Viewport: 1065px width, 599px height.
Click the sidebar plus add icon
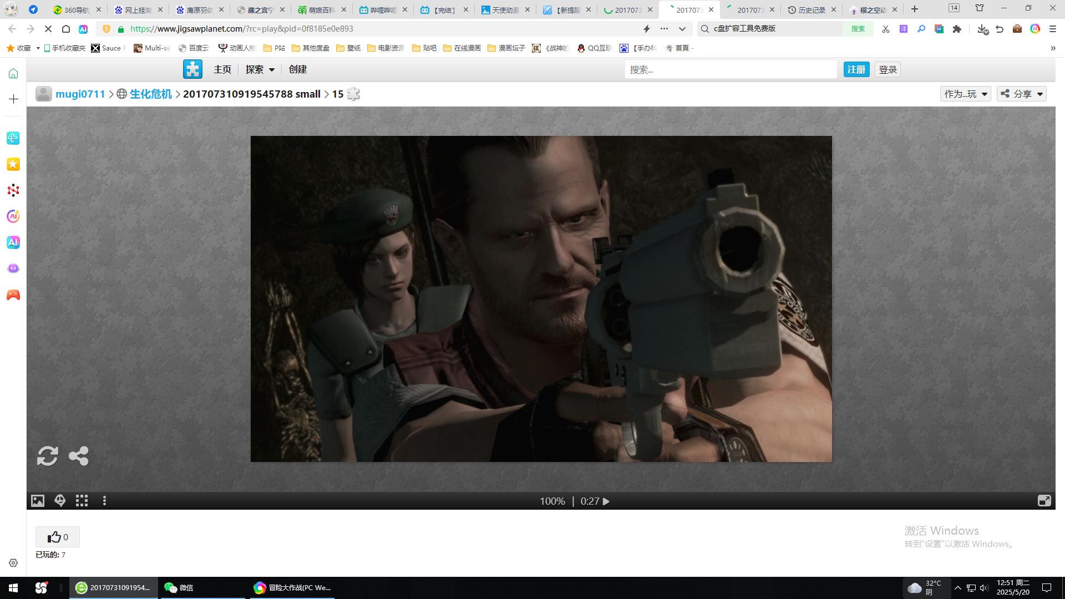tap(13, 99)
